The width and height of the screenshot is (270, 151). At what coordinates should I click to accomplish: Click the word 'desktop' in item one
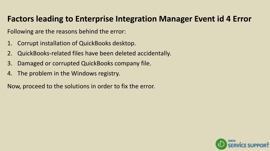click(124, 43)
